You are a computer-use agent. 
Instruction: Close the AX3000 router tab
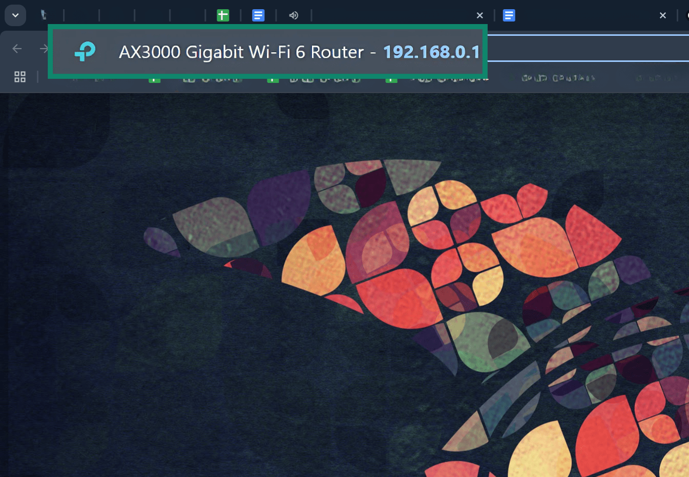[x=479, y=15]
